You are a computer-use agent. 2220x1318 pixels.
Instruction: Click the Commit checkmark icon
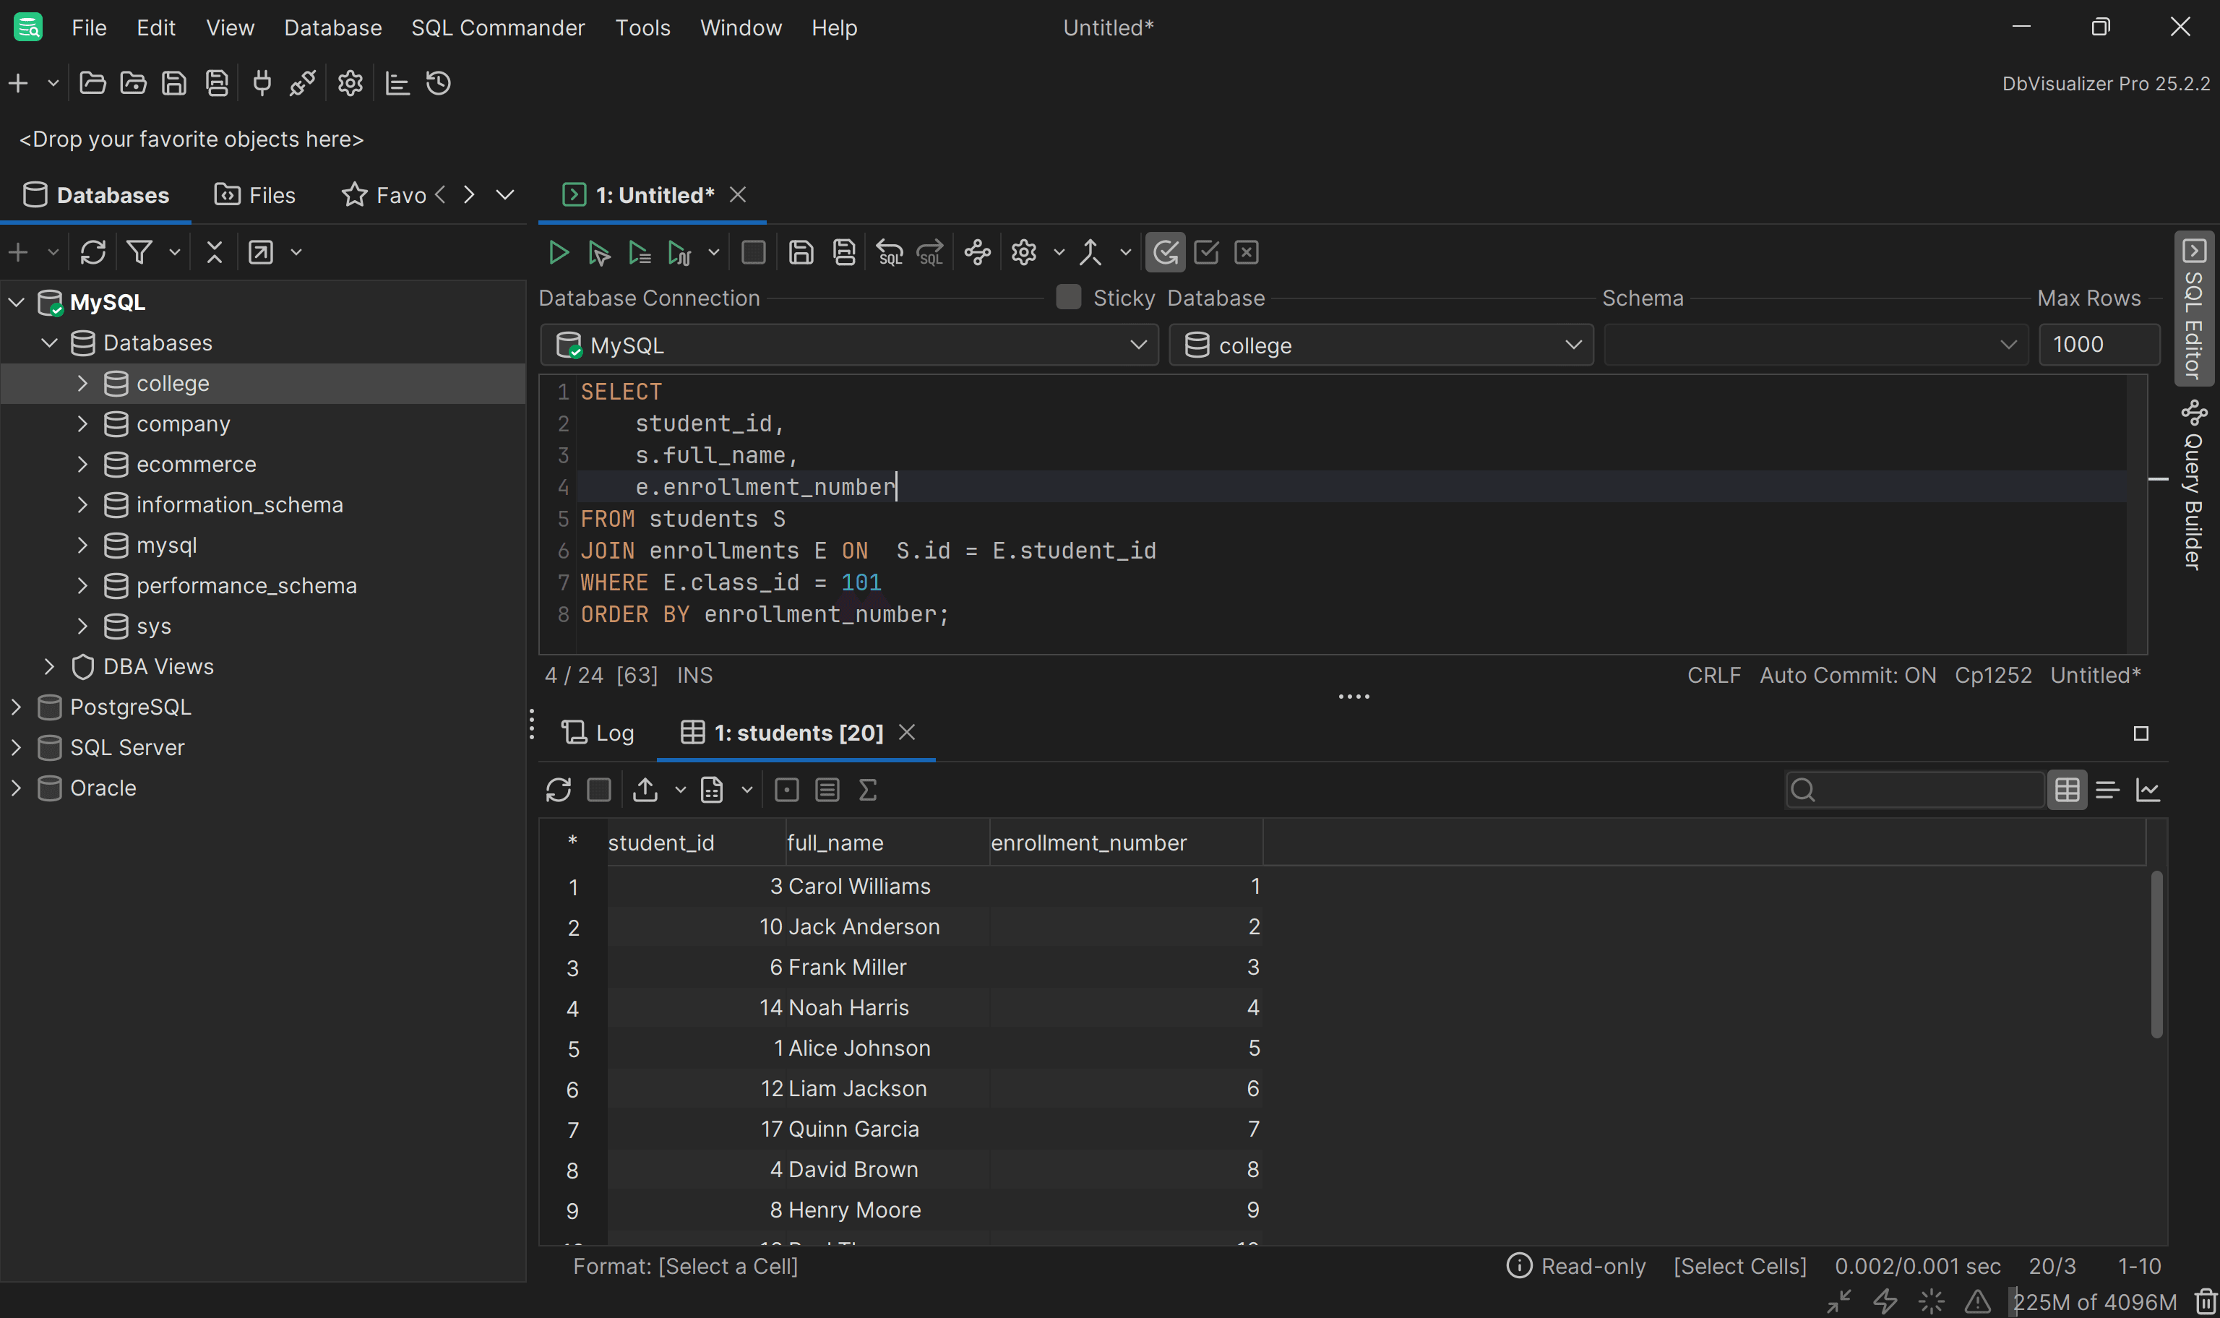(x=1206, y=253)
